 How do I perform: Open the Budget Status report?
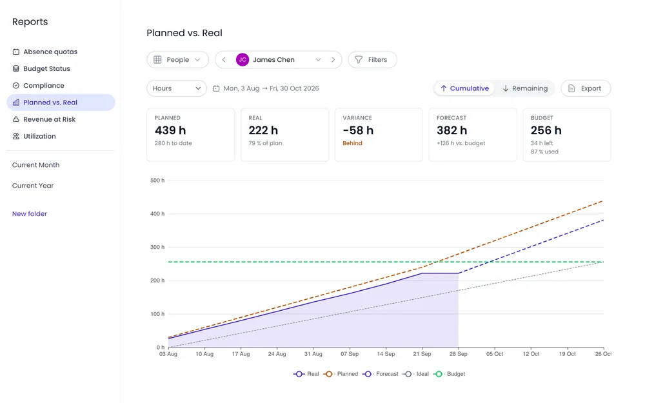(61, 69)
